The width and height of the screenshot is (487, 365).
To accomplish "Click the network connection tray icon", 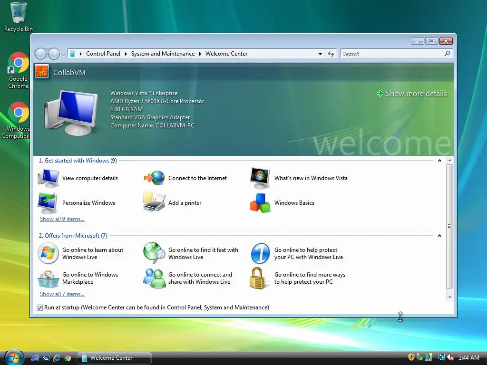I will coord(441,357).
